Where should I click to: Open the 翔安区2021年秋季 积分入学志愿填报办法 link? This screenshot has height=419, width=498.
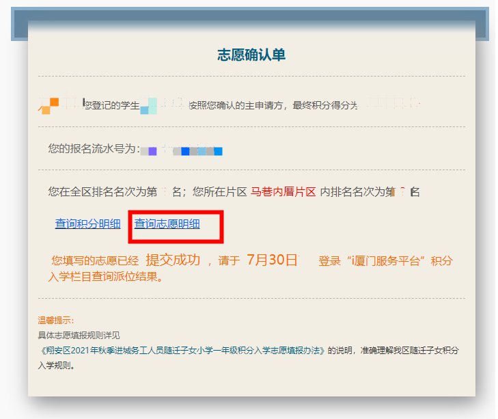click(x=182, y=351)
